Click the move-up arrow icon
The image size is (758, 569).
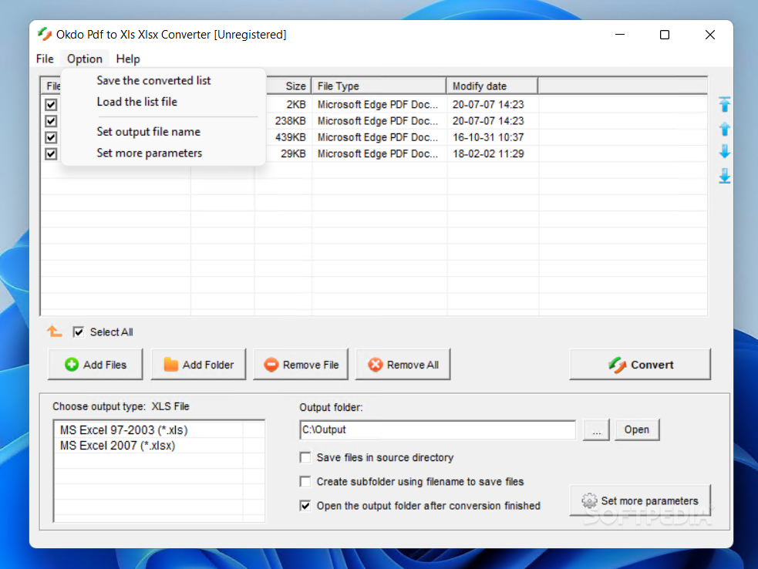724,129
